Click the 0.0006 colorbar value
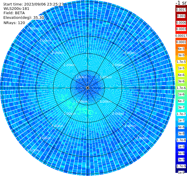 click(181, 23)
